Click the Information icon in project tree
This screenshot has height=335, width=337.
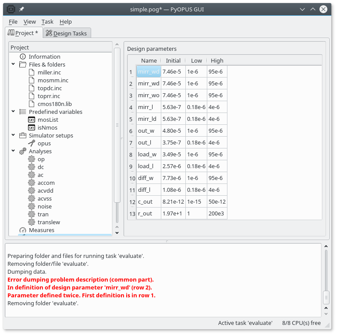(23, 56)
